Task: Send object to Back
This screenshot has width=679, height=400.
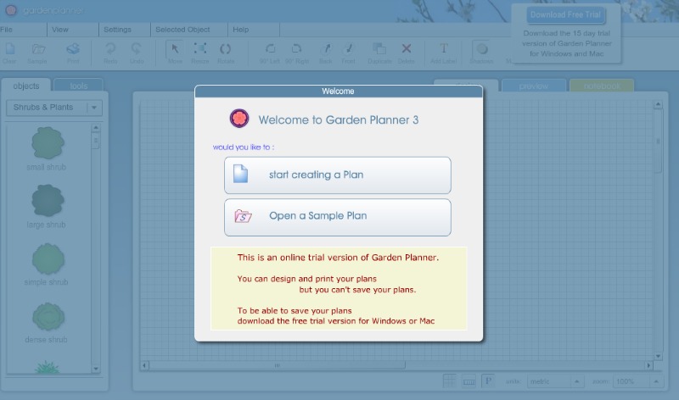Action: tap(326, 49)
